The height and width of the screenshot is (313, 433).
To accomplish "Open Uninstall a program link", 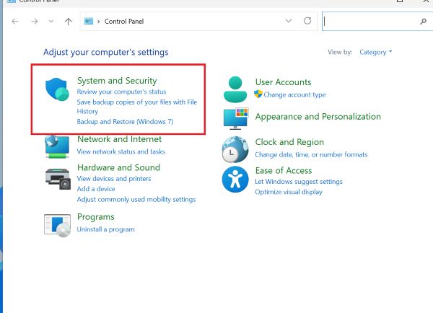I will (105, 229).
